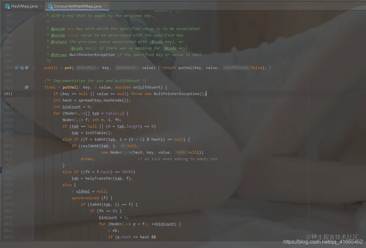Click the spread method call on line 1012
Viewport: 366px width, 248px height.
(85, 100)
